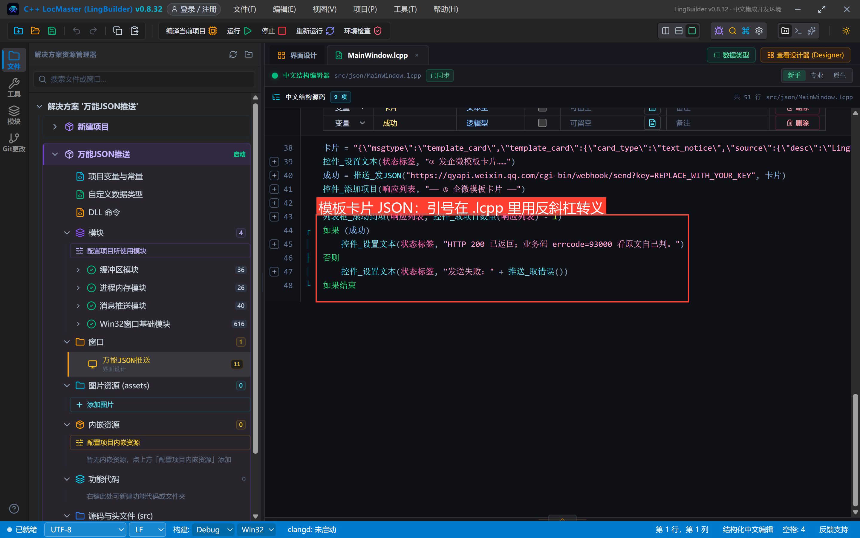Click 删除 in the 成功 variable row
Screen dimensions: 860x538
click(x=798, y=123)
